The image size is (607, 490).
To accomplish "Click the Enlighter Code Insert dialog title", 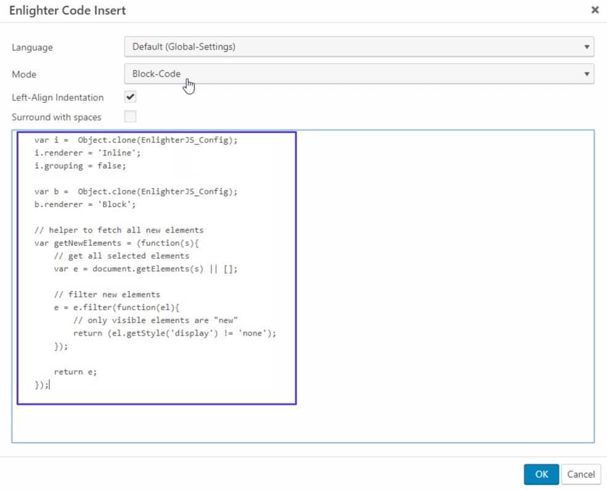I will tap(67, 10).
